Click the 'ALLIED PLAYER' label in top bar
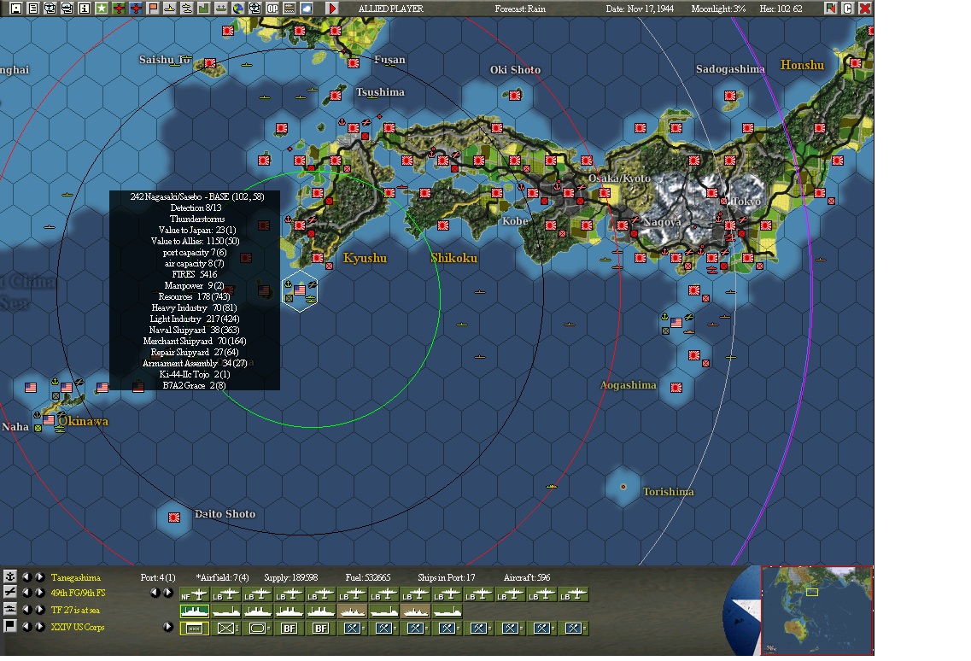Image resolution: width=971 pixels, height=661 pixels. point(391,9)
